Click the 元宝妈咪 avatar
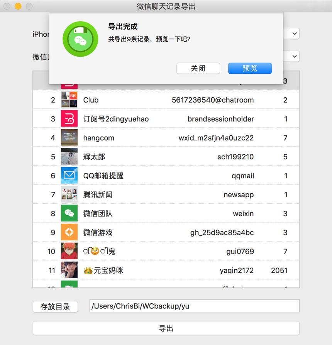Viewport: 332px width, 345px height. 69,270
